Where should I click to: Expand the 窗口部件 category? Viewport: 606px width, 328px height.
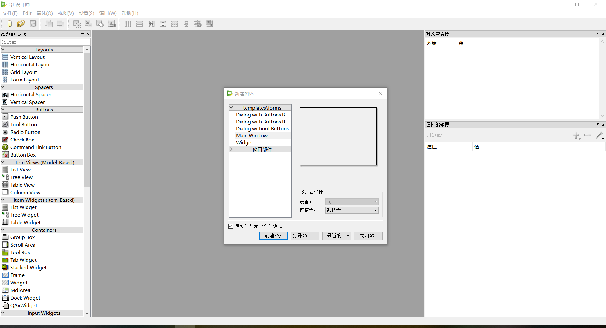232,149
